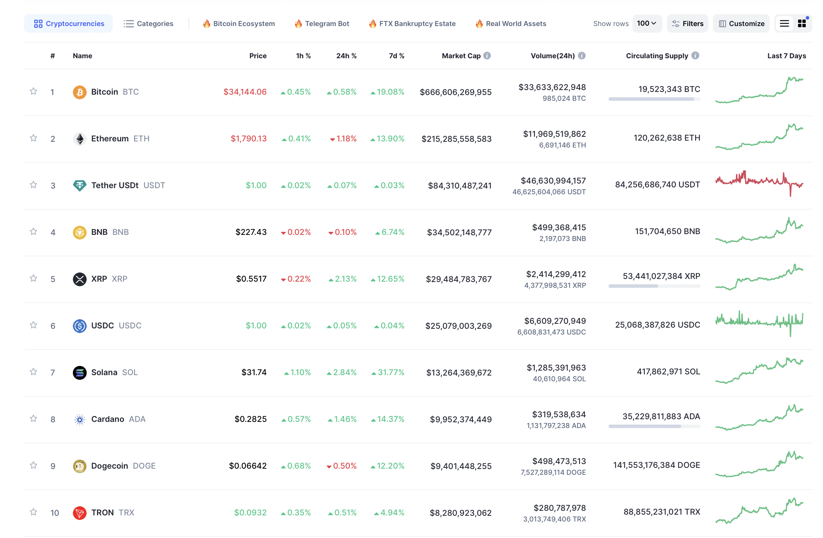
Task: Sort by Price column header
Action: [258, 56]
